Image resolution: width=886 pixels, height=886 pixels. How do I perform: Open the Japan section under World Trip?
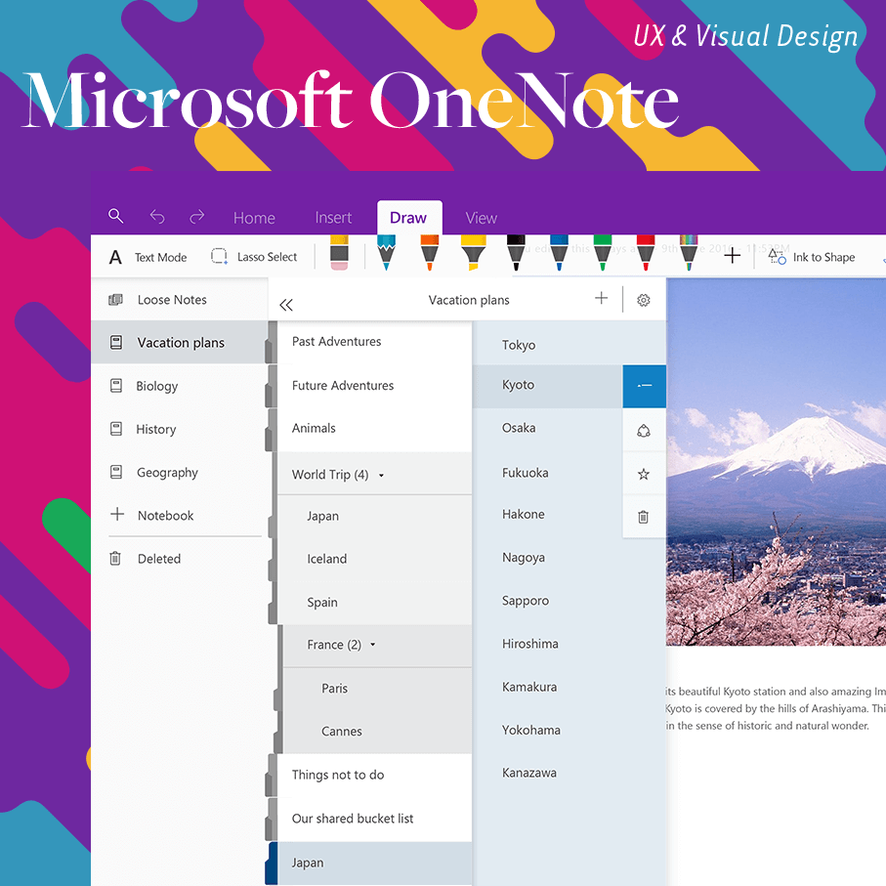[x=374, y=516]
